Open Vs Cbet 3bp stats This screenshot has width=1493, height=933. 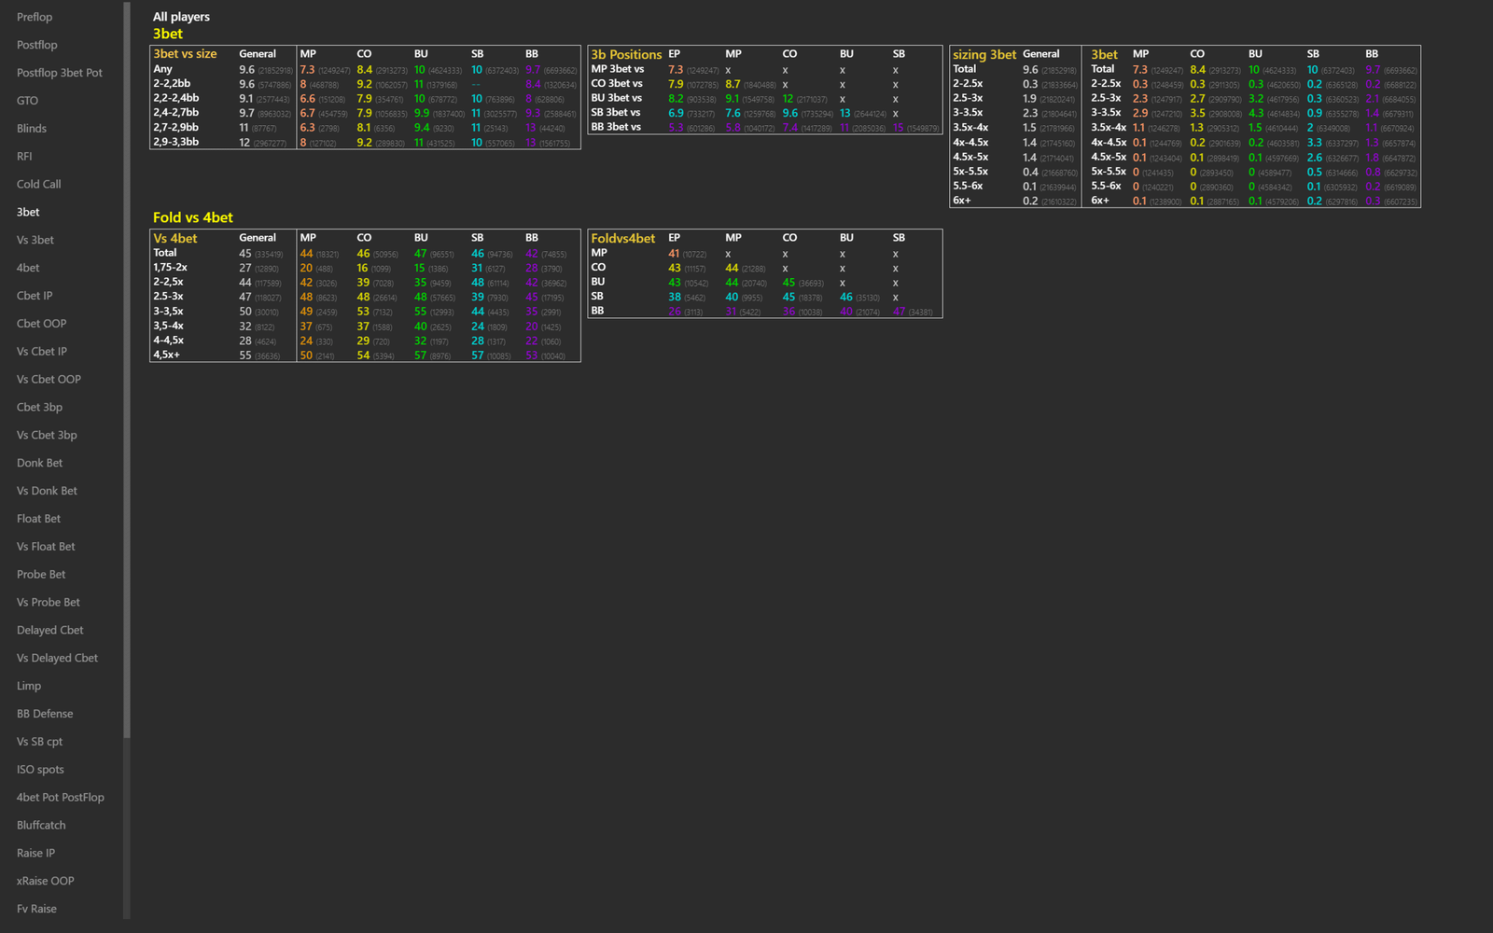click(47, 436)
